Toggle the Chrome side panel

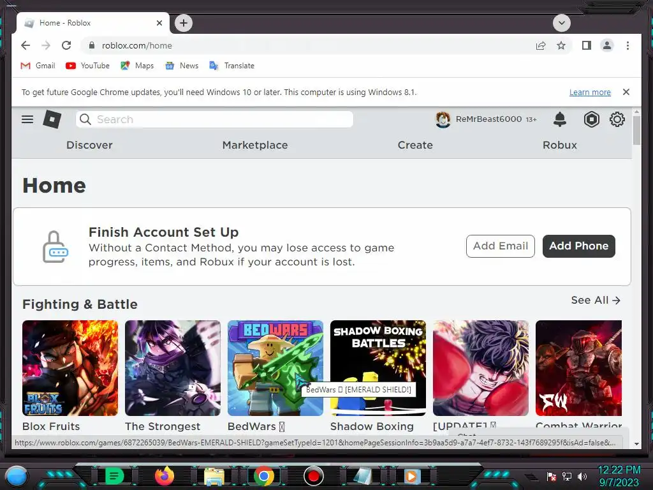click(x=587, y=45)
